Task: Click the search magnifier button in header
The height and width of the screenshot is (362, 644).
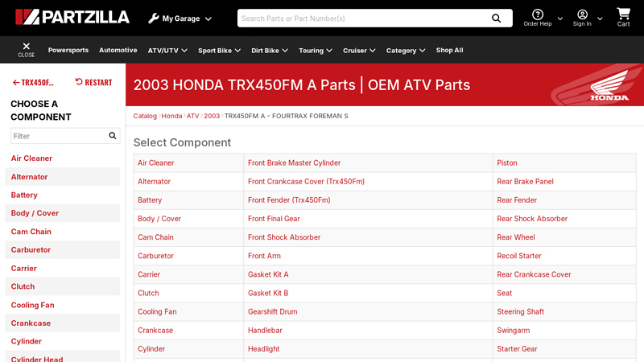Action: click(x=496, y=19)
